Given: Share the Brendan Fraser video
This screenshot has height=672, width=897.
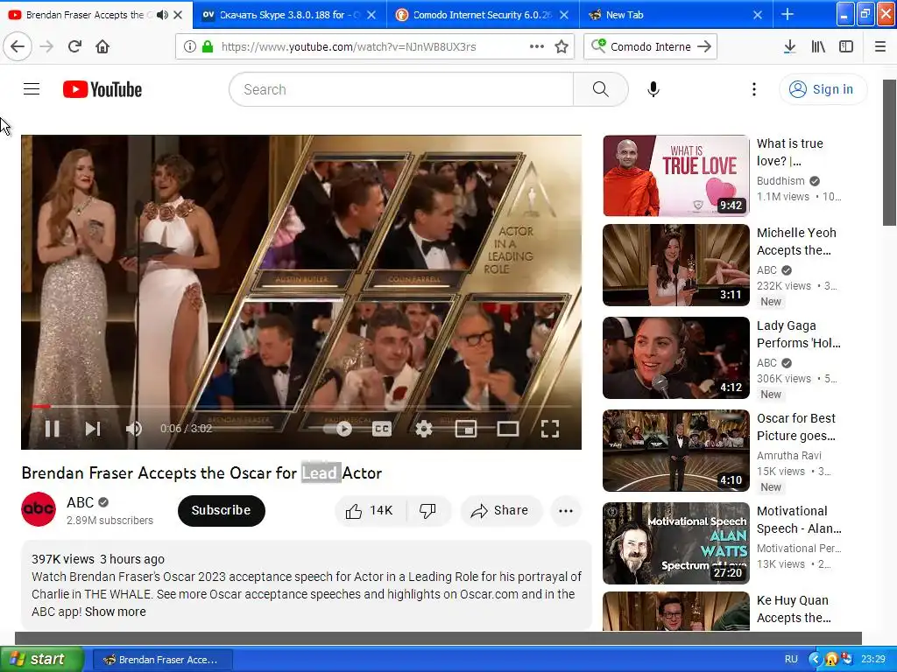Looking at the screenshot, I should [x=500, y=510].
